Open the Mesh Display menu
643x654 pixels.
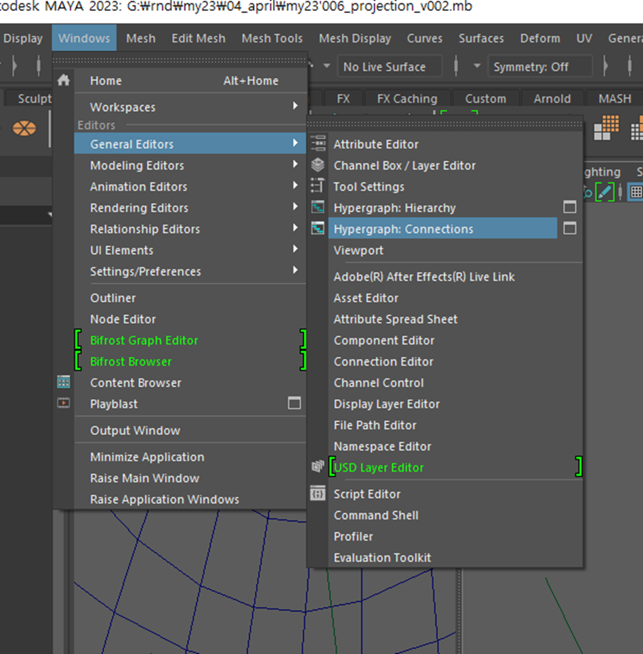(355, 38)
